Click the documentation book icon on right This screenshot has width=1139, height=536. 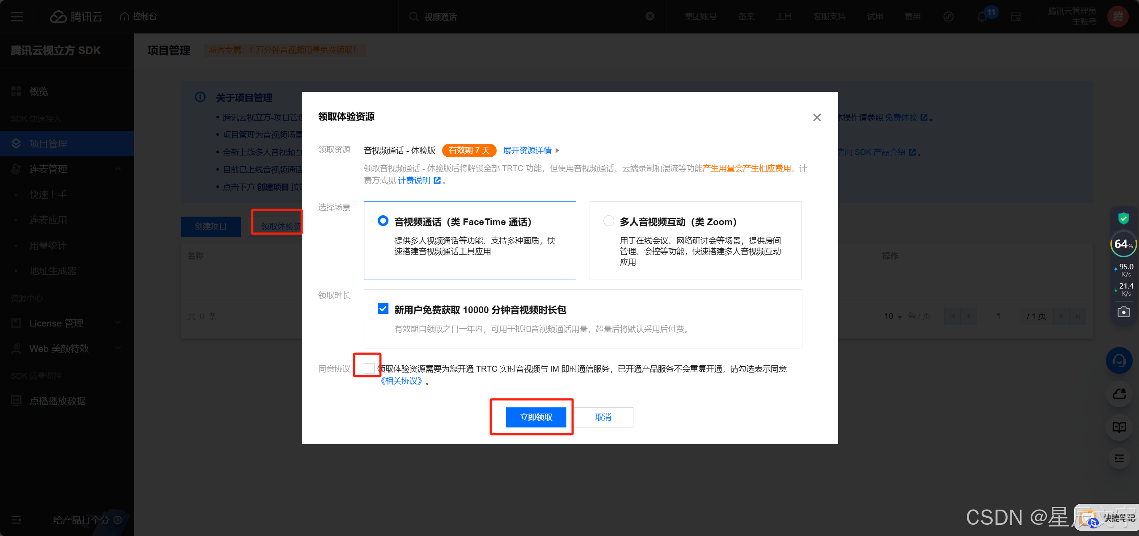(1119, 427)
